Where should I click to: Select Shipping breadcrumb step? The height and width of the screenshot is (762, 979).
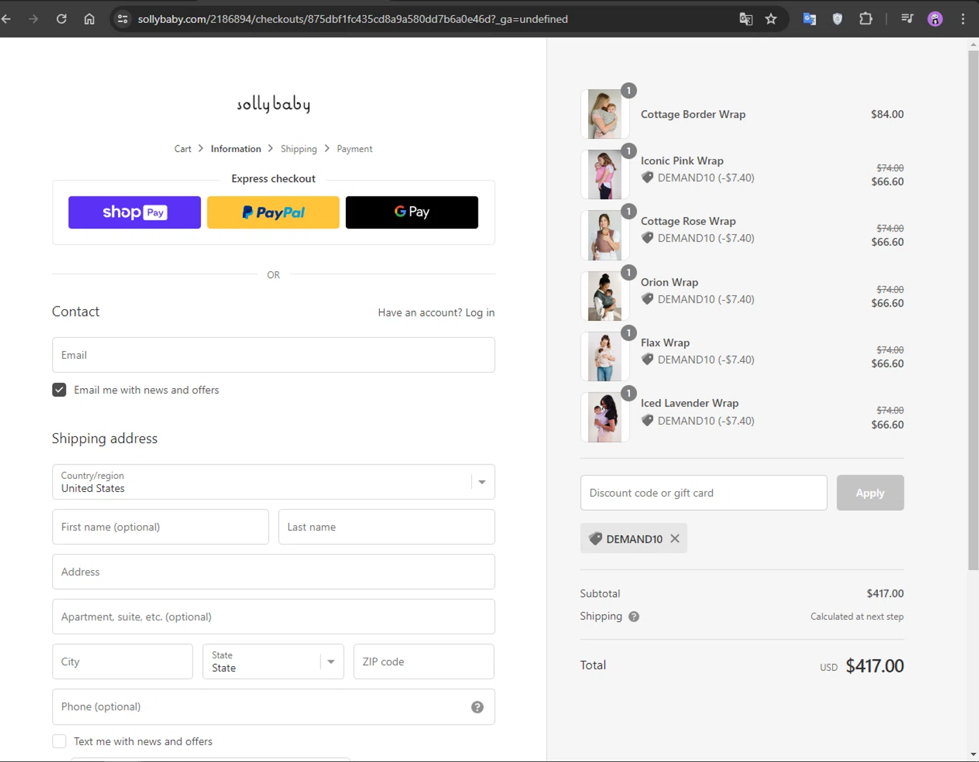point(299,149)
